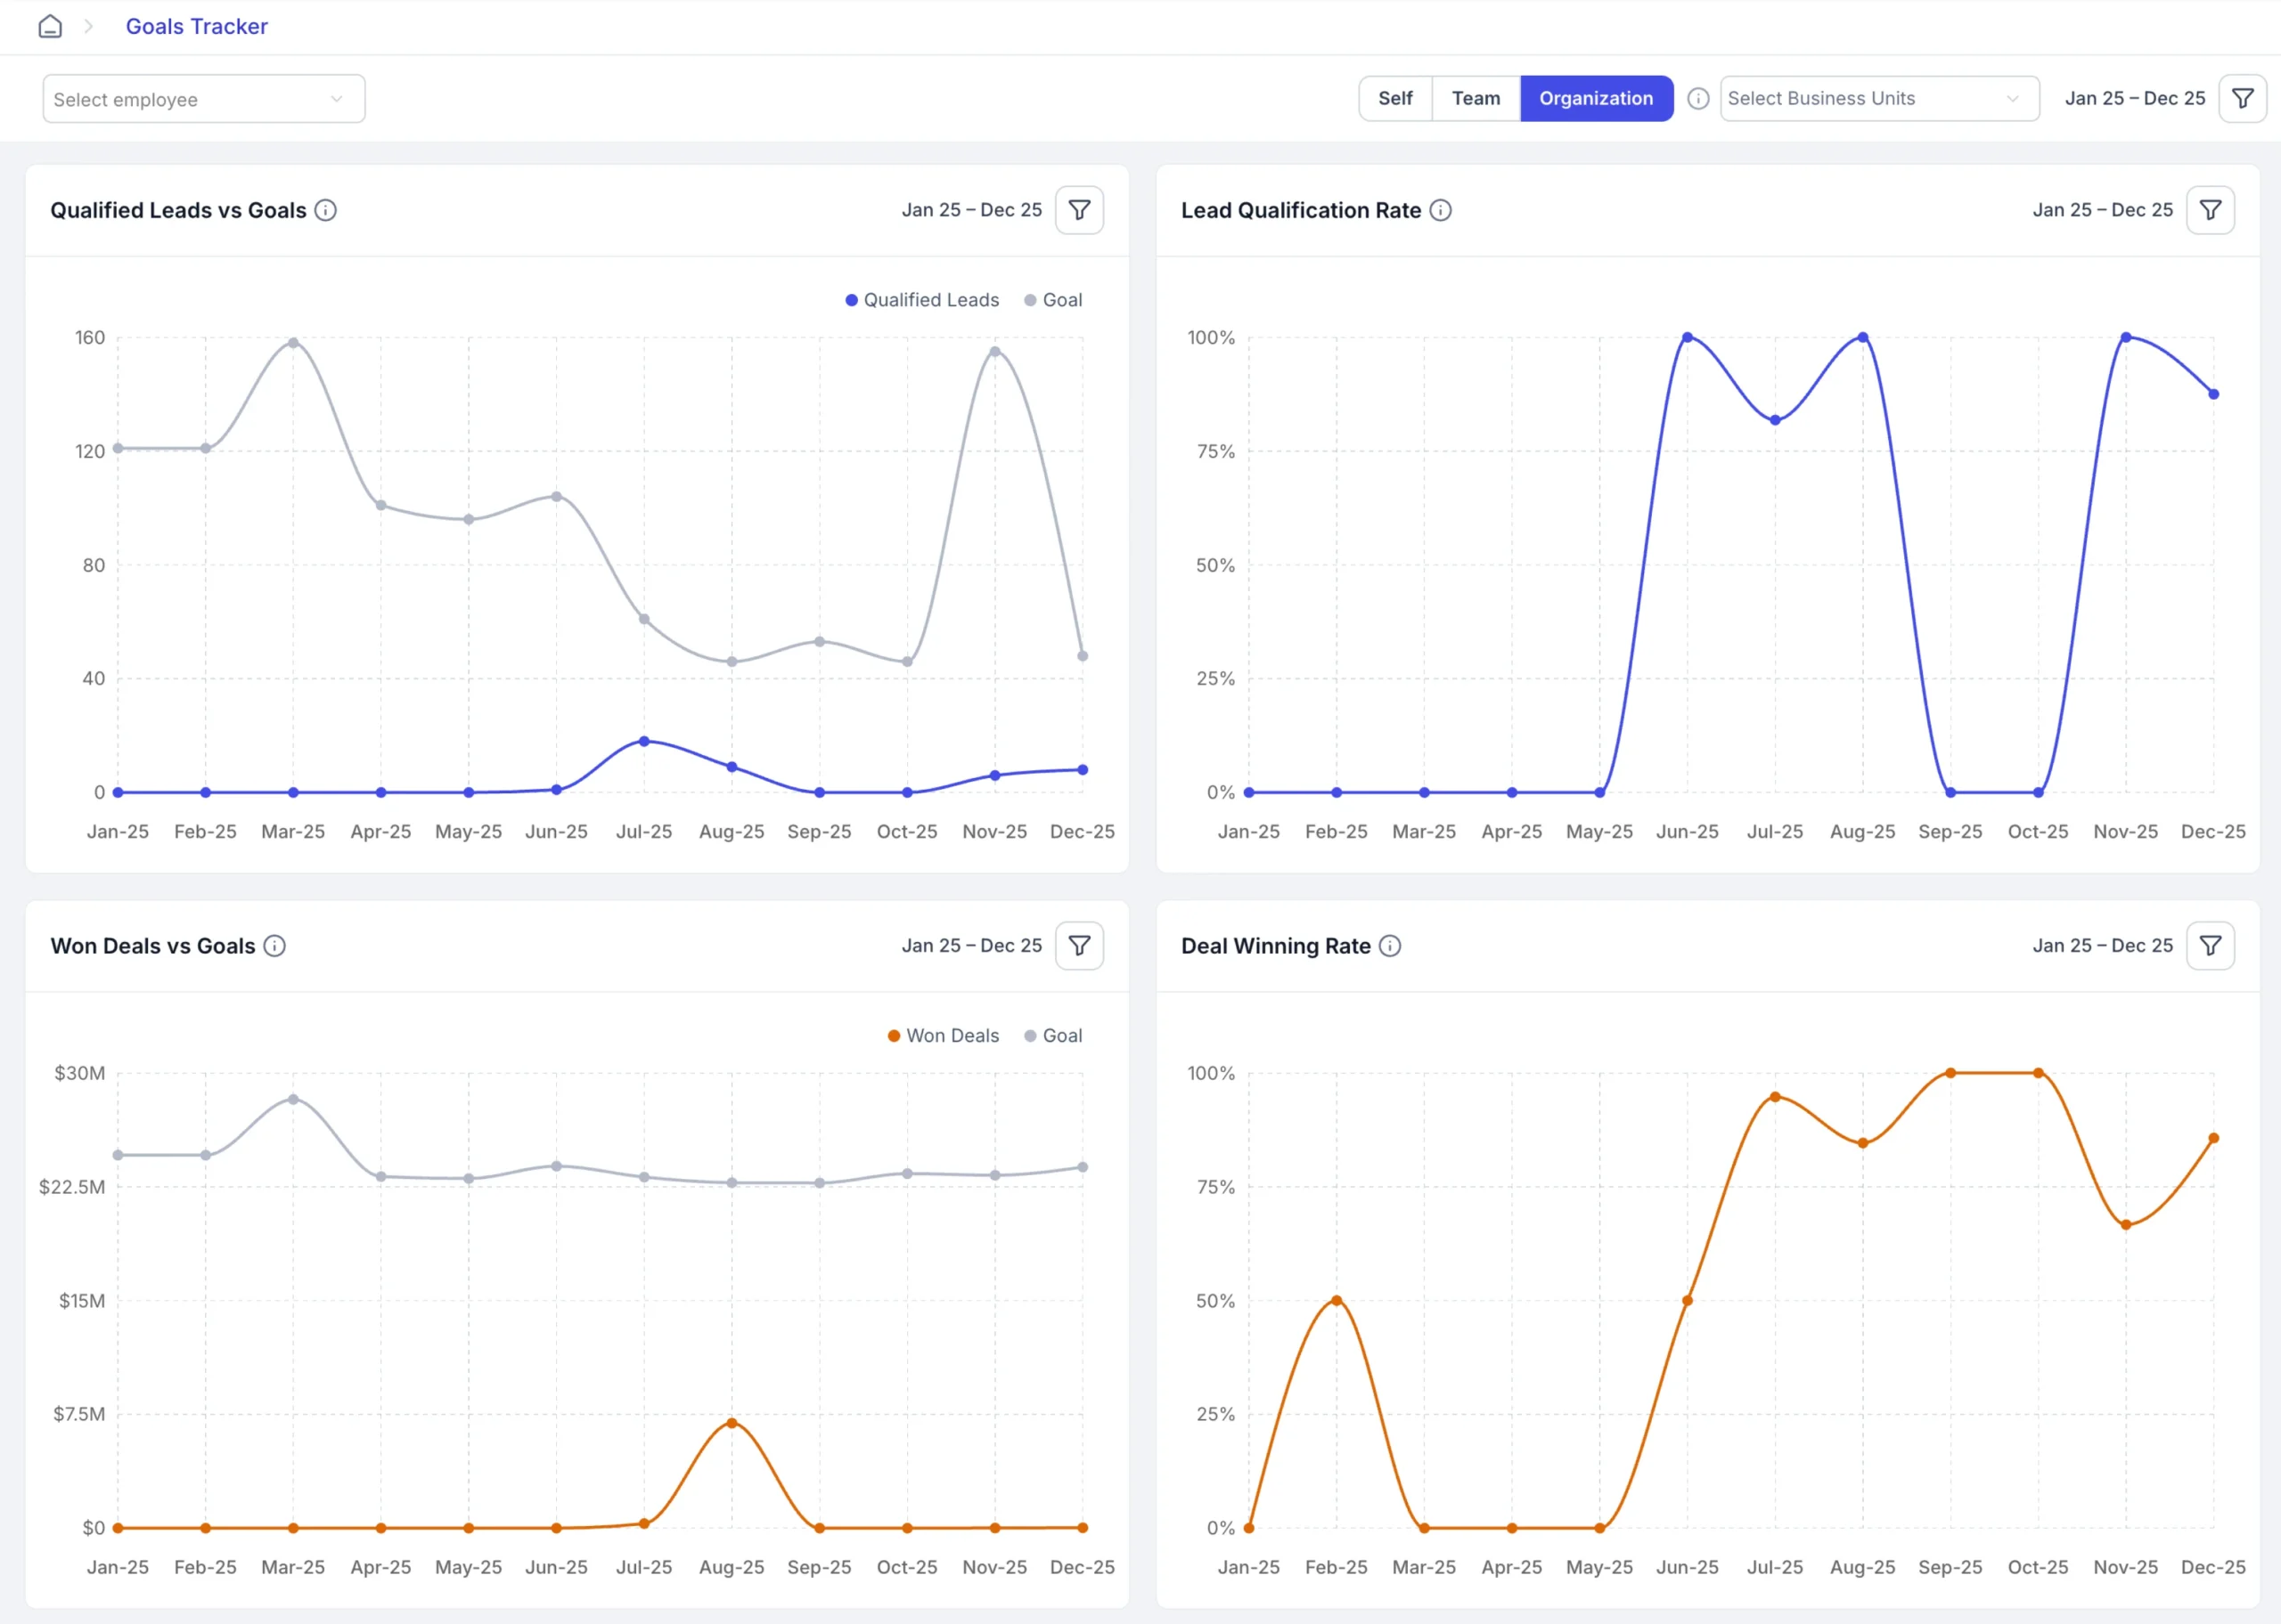Click Deal Winning Rate date range text
Screen dimensions: 2281x1624
[2102, 946]
